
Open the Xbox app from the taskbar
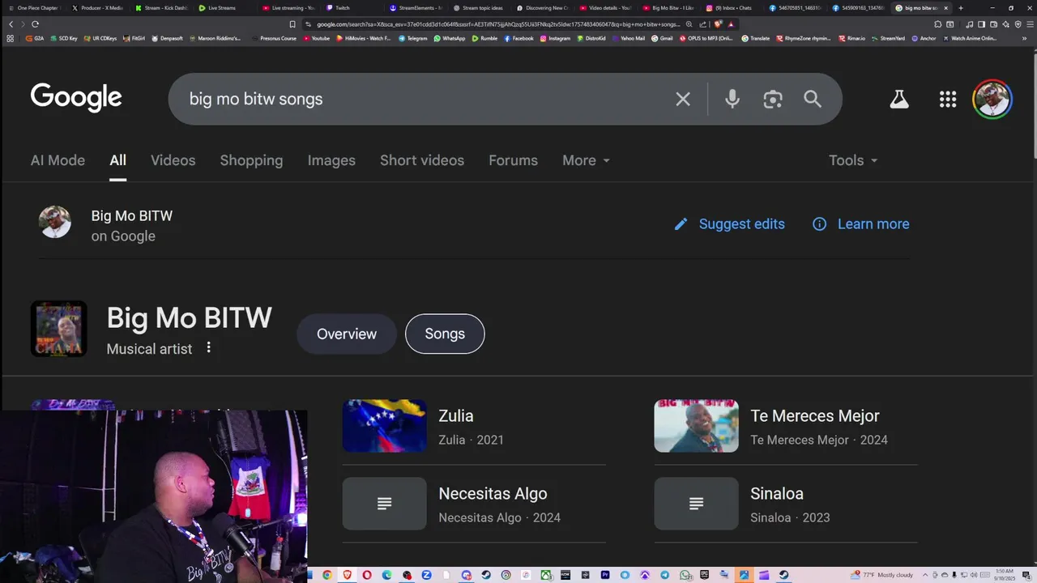coord(546,575)
